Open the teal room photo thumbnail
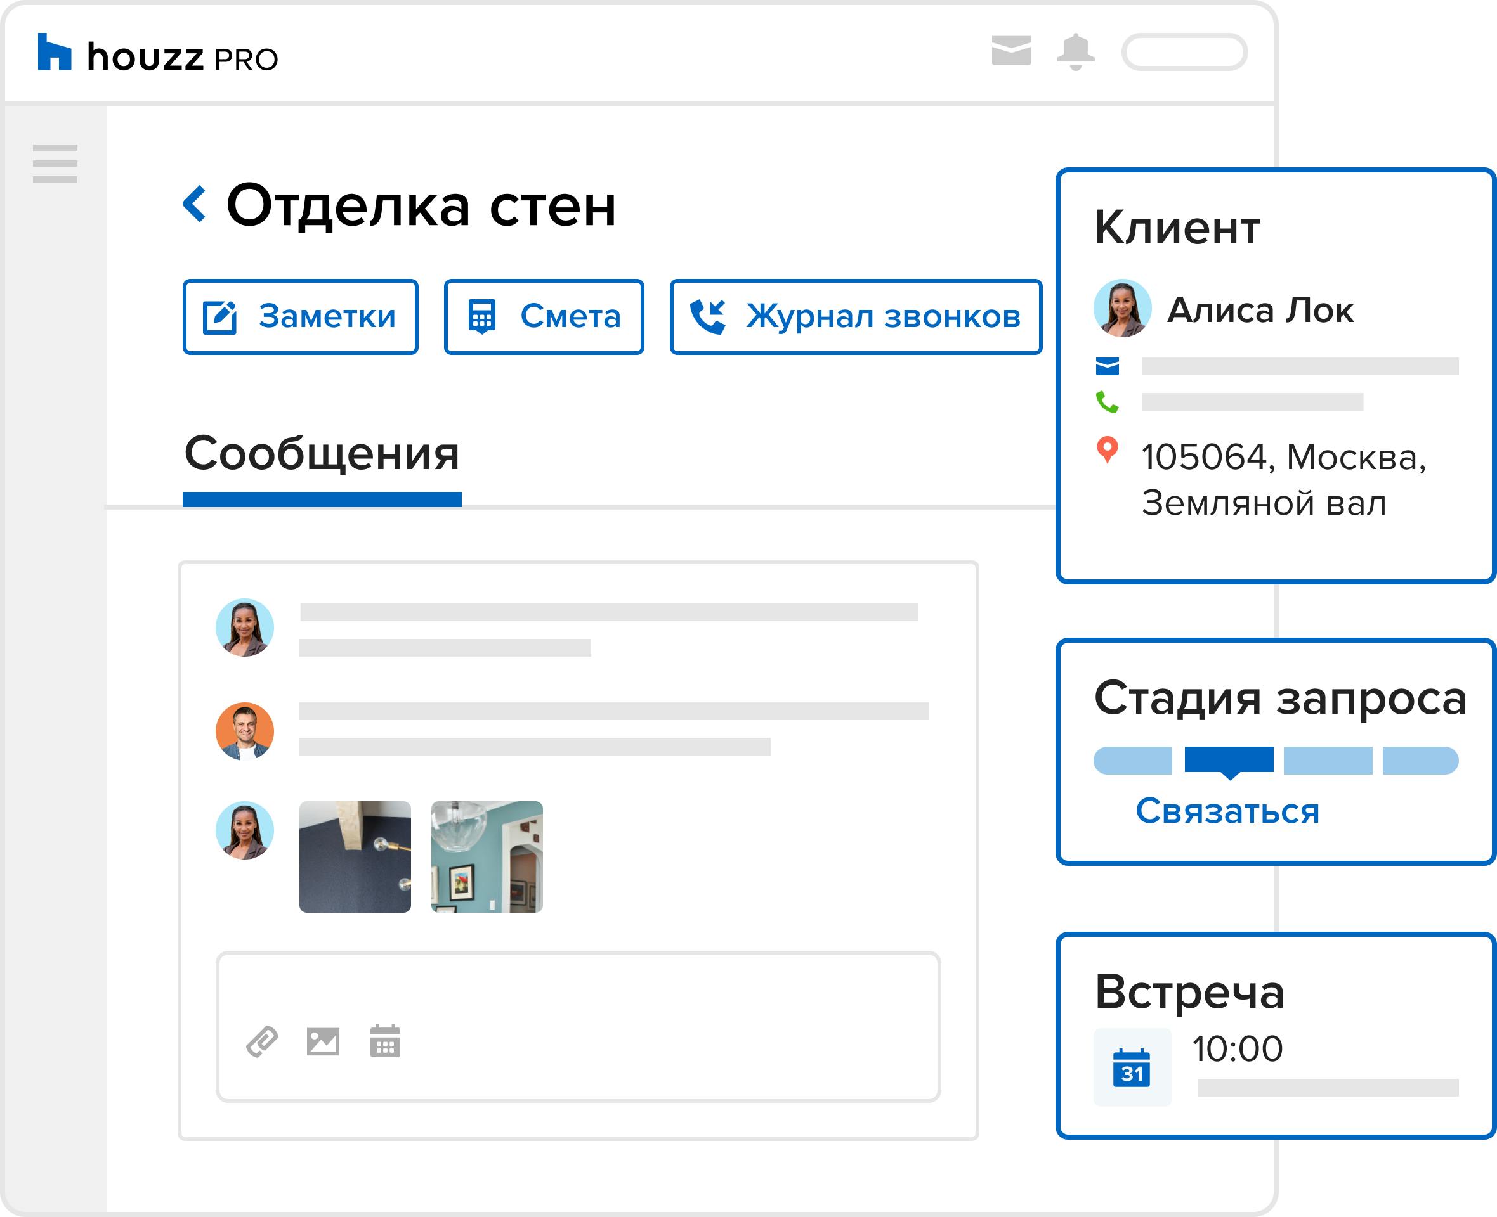 coord(487,857)
